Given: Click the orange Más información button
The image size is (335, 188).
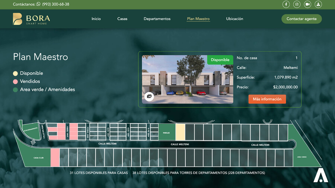Looking at the screenshot, I should coord(267,99).
